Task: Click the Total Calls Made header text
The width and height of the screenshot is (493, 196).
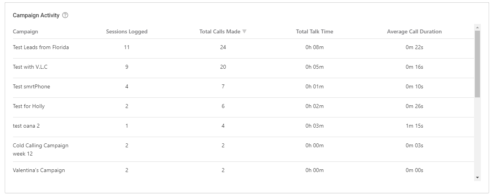Action: (220, 31)
